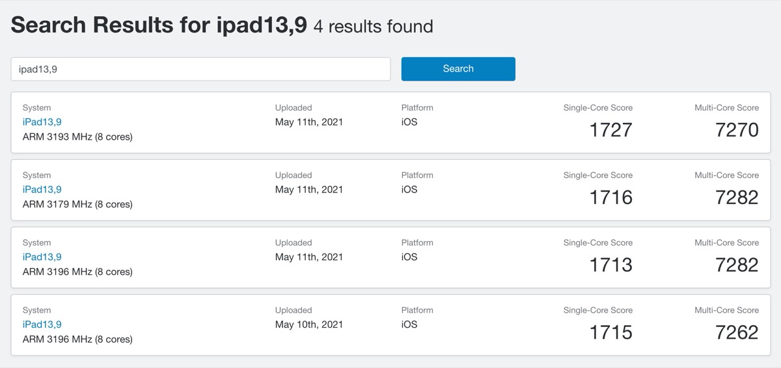781x368 pixels.
Task: Click the search field containing ipad13,9
Action: tap(200, 69)
